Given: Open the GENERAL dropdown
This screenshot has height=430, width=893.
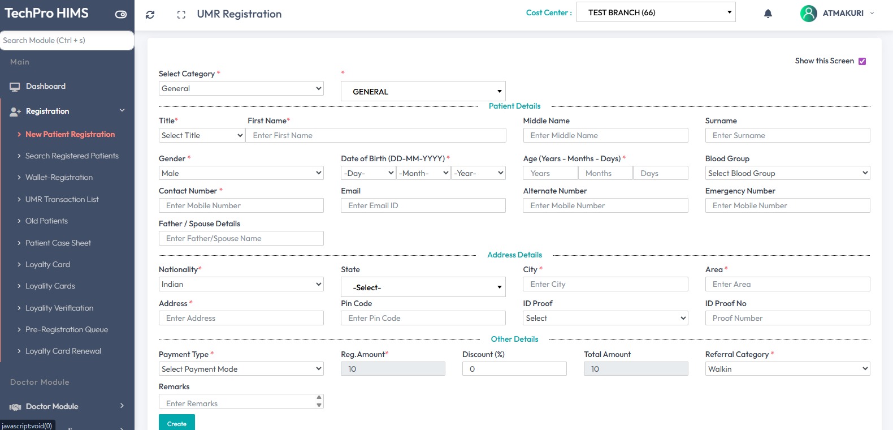Looking at the screenshot, I should pos(423,91).
